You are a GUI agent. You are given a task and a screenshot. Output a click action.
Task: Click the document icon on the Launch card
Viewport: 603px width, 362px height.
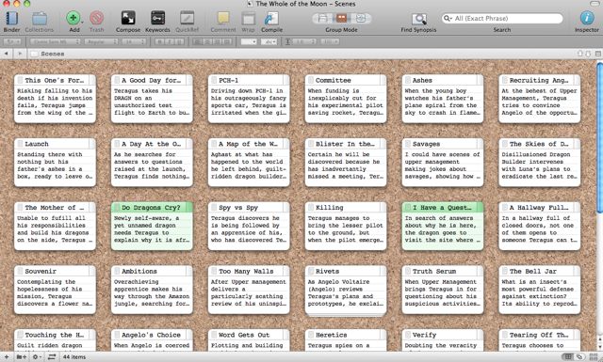(x=20, y=144)
